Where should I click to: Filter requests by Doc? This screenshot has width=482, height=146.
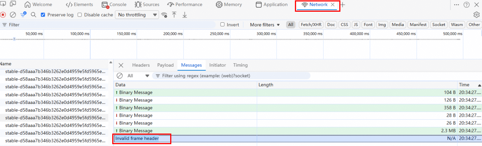[x=331, y=25]
